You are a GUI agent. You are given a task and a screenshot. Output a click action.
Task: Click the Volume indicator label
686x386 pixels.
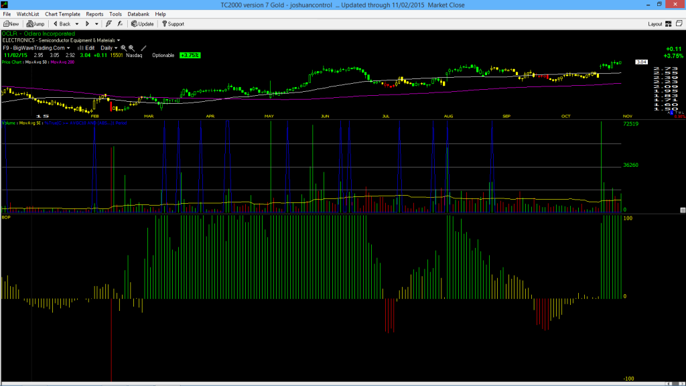[9, 123]
